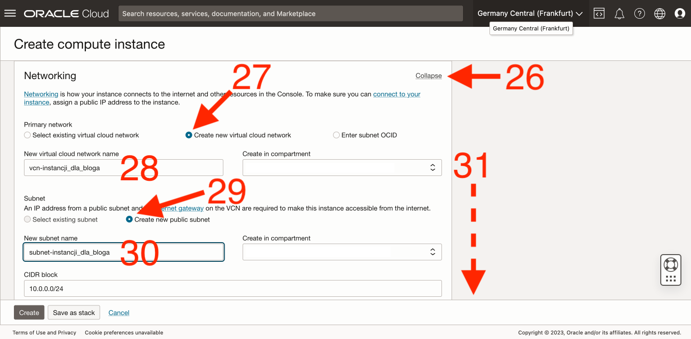Screen dimensions: 691x339
Task: Choose Create new virtual cloud network
Action: 189,135
